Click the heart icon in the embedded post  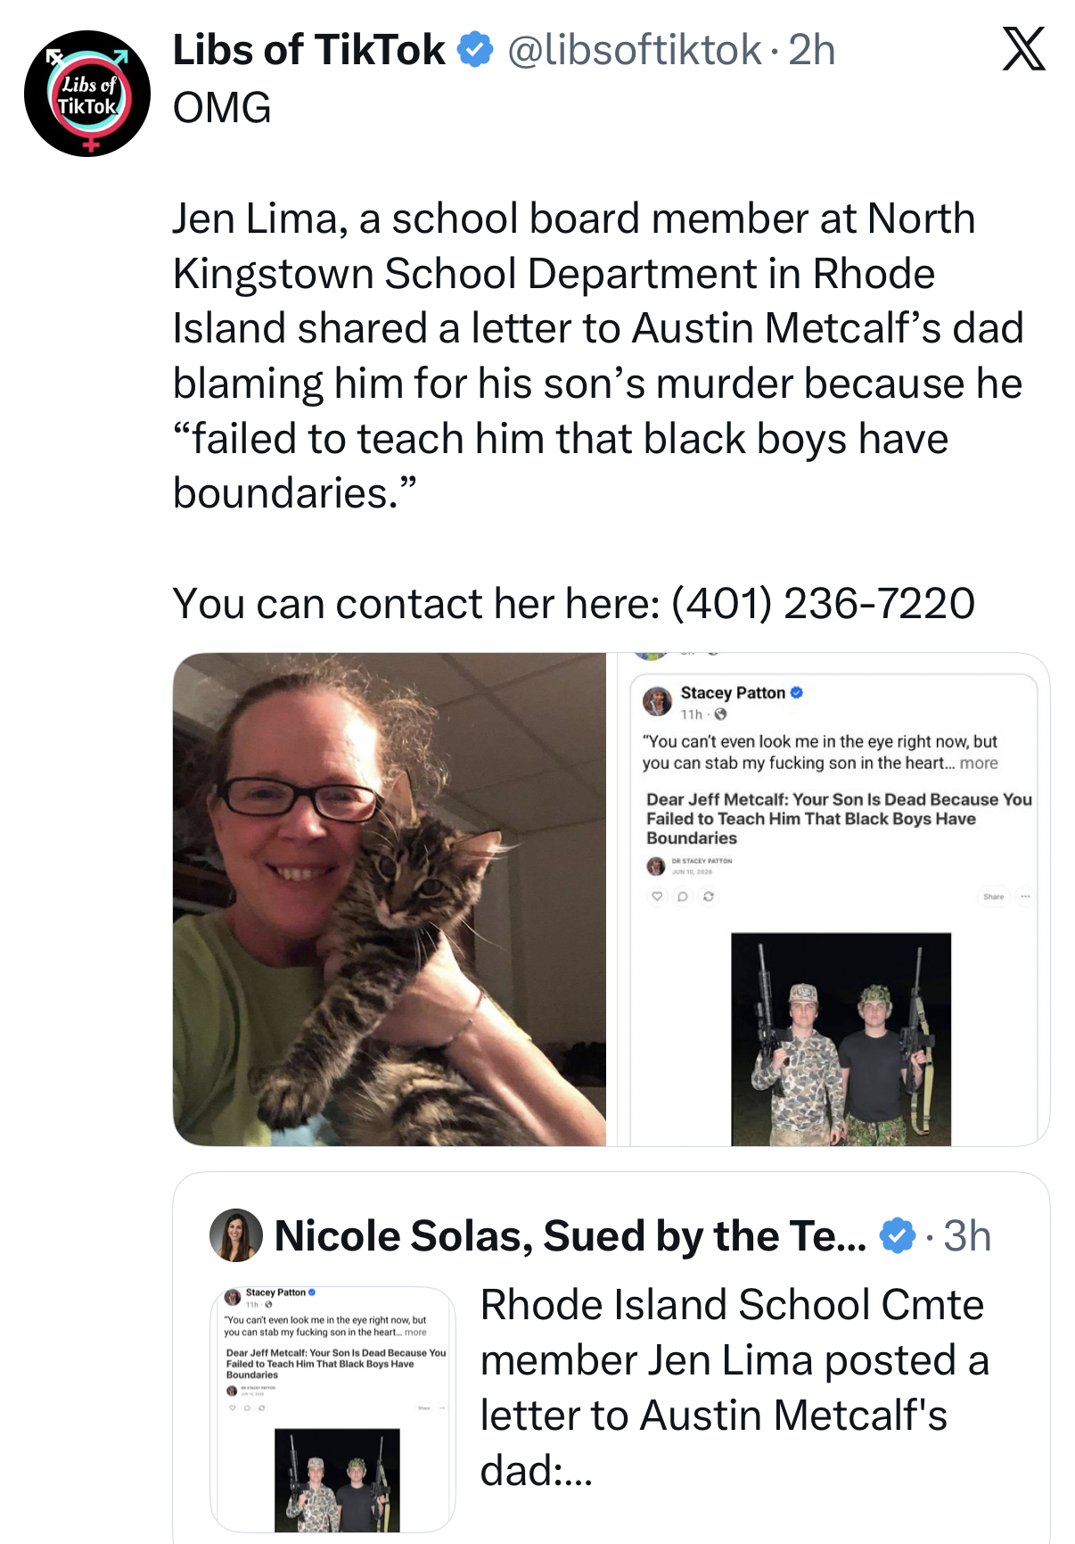(657, 896)
